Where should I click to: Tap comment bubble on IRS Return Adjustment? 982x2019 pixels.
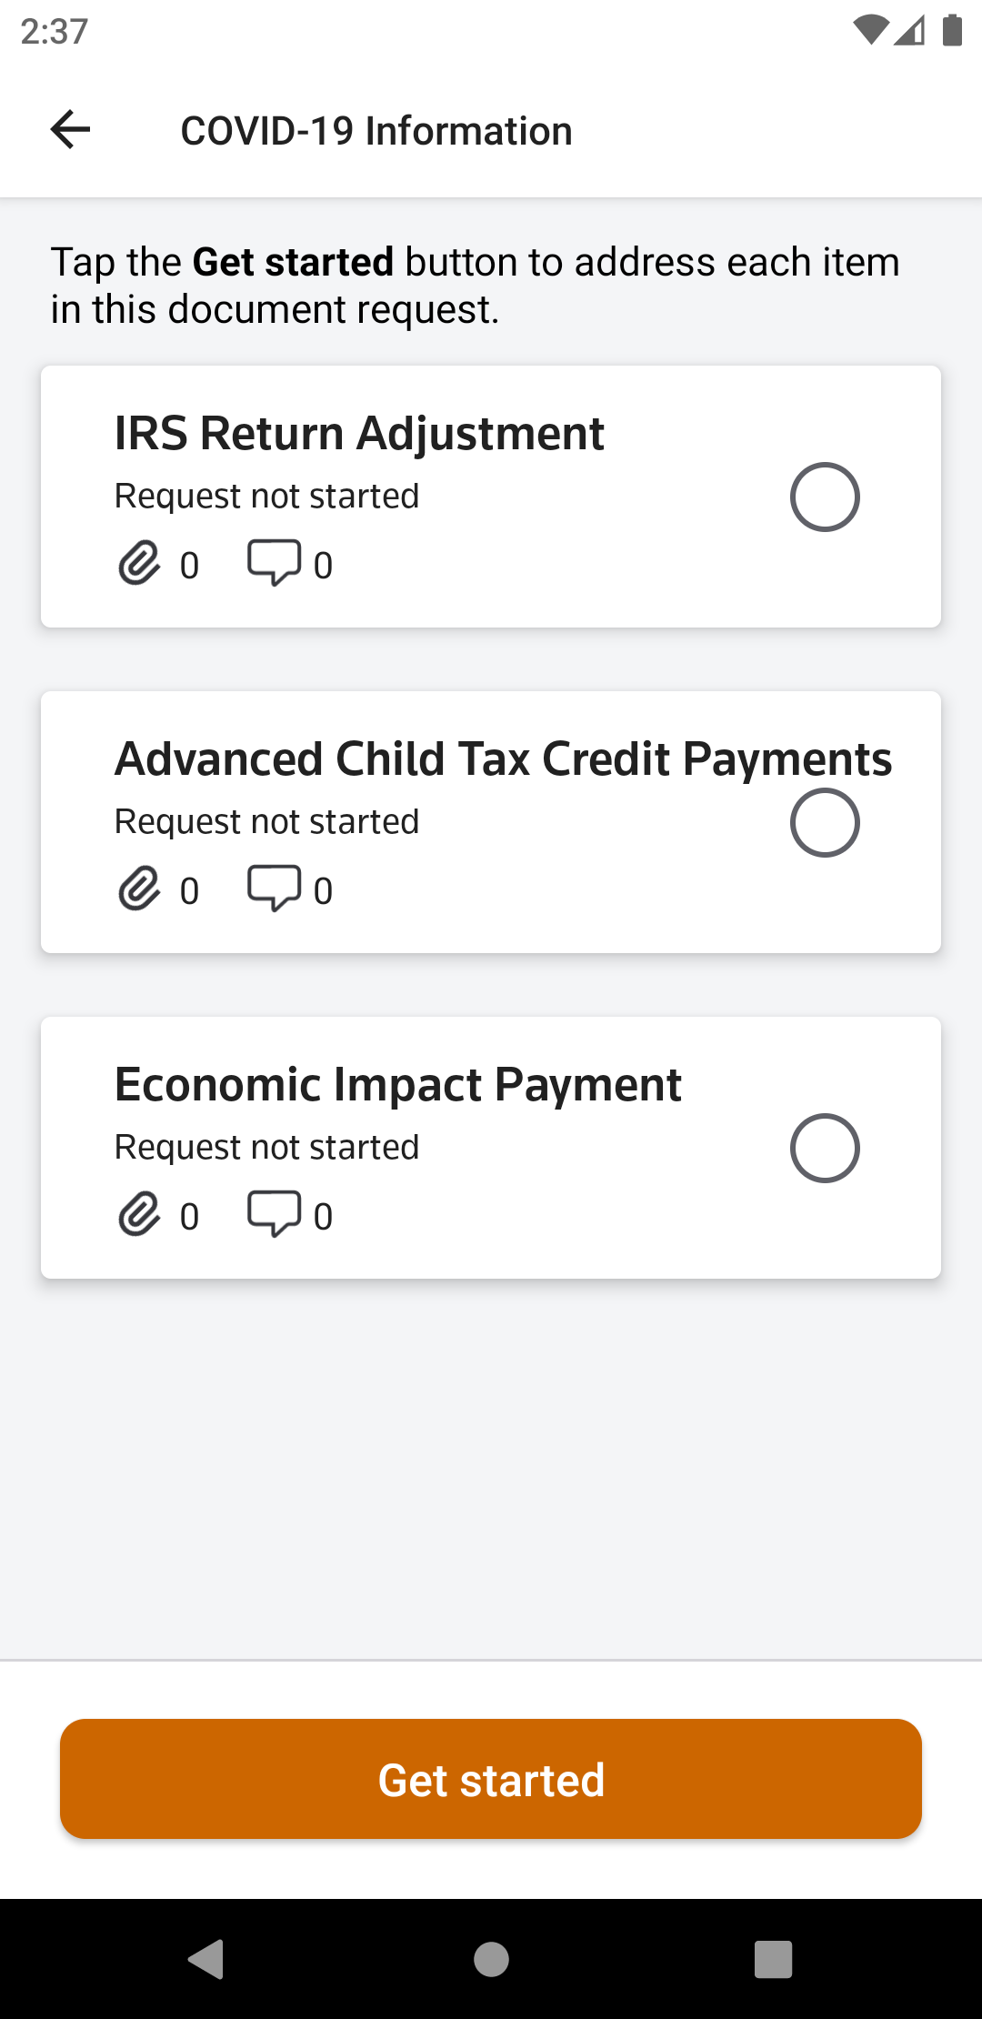tap(274, 563)
